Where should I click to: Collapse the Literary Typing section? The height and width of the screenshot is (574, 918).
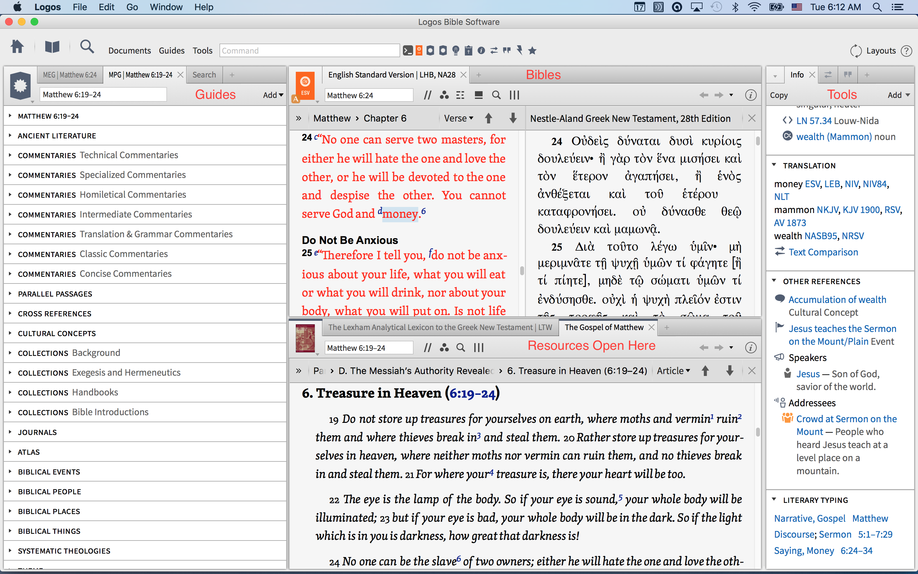[x=774, y=500]
